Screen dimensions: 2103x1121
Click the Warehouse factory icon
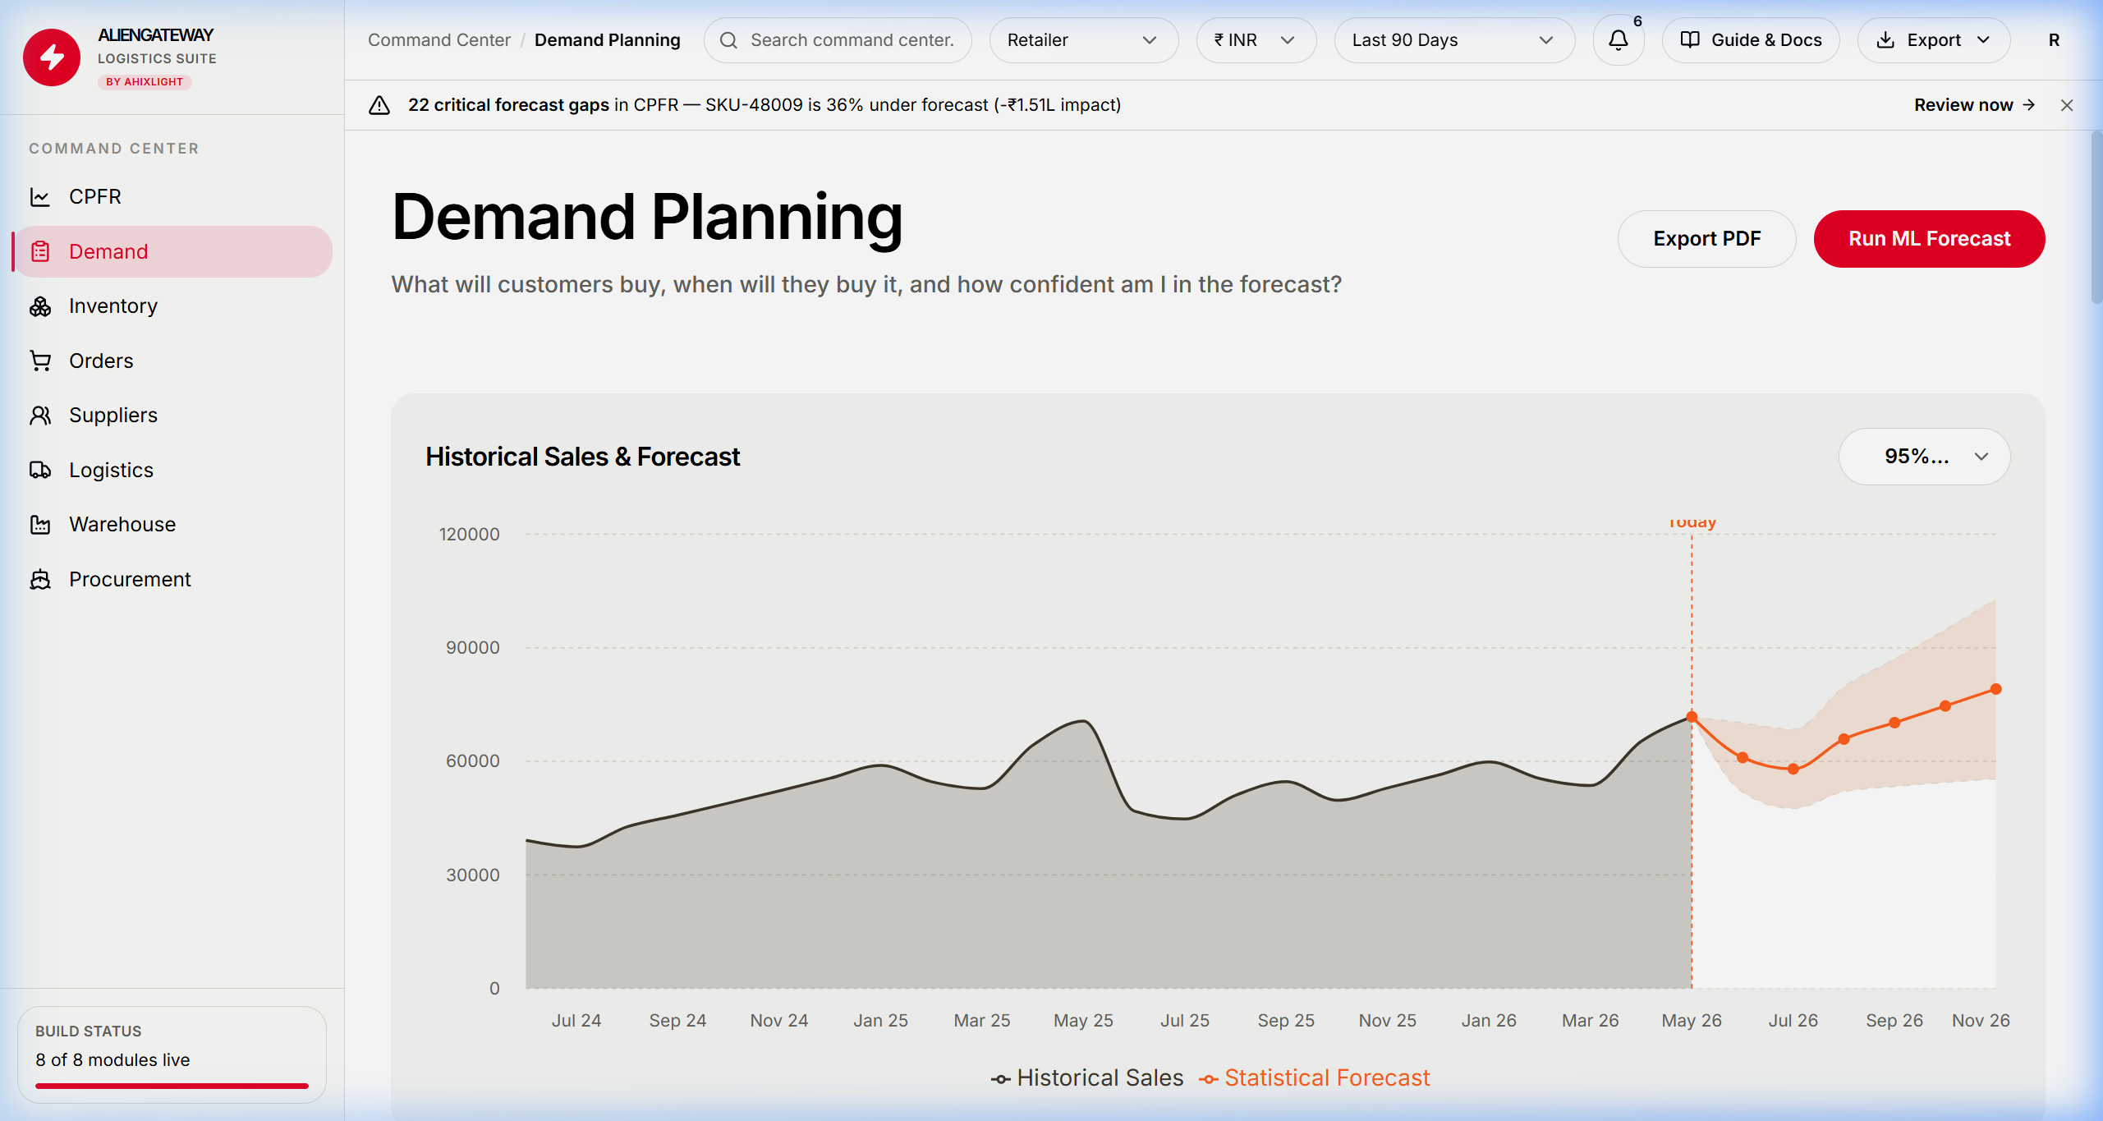coord(40,525)
